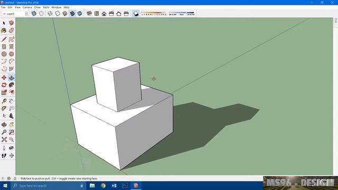The height and width of the screenshot is (190, 338).
Task: Click the Previous view tool
Action: (12, 139)
